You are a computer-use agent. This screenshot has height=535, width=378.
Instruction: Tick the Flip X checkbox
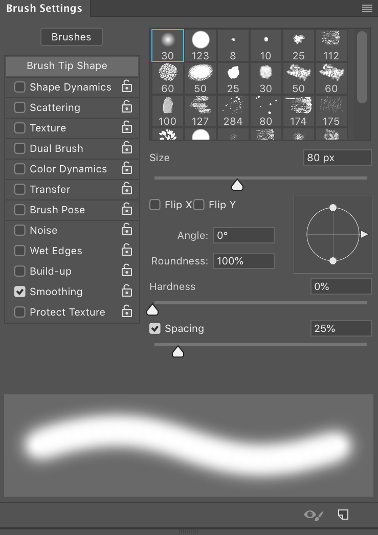click(155, 205)
